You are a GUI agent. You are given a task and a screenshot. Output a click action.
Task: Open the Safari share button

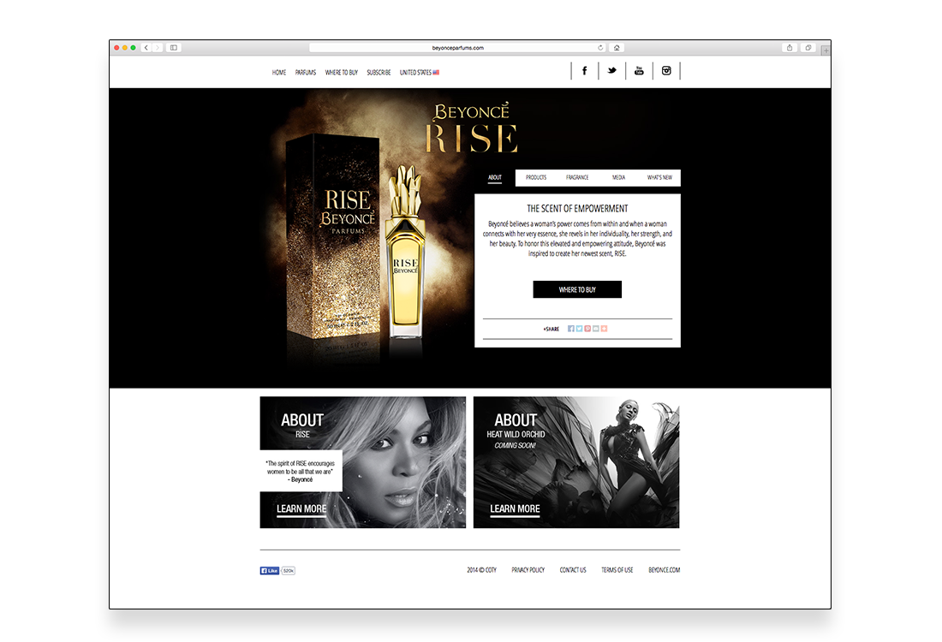coord(790,47)
